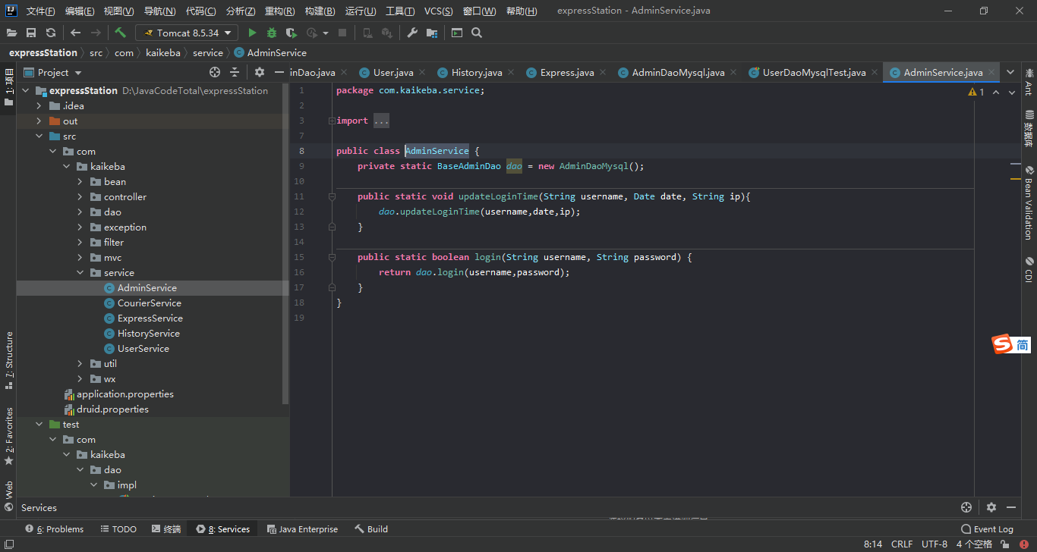Toggle code folding for the updateLoginTime method
The width and height of the screenshot is (1037, 552).
[x=332, y=196]
